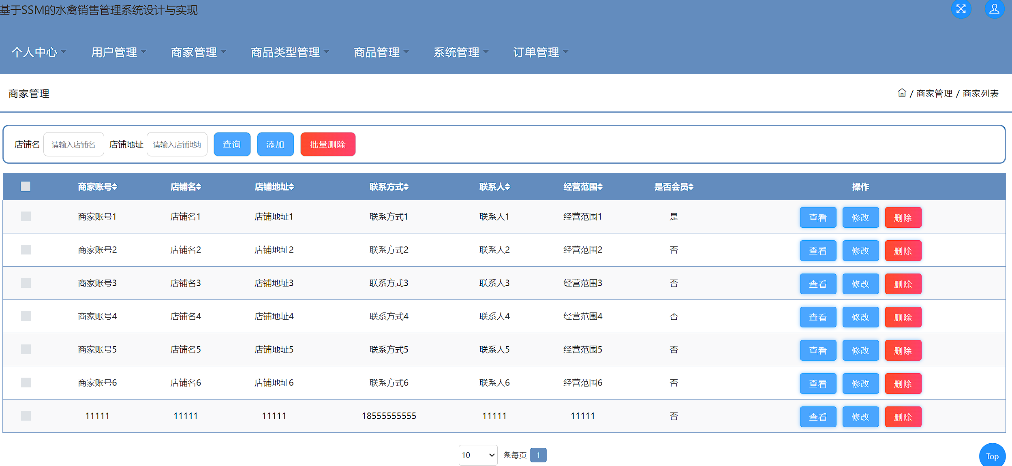Edit the 商家账号1 row
The image size is (1012, 466).
point(861,218)
